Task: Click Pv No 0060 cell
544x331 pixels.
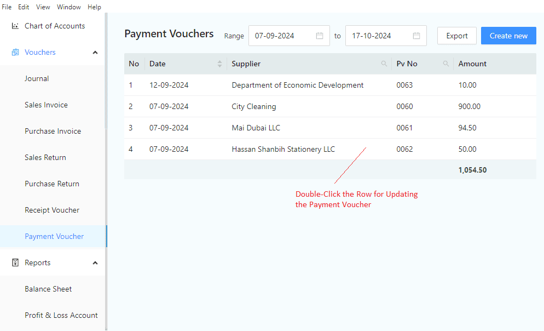Action: click(x=404, y=106)
